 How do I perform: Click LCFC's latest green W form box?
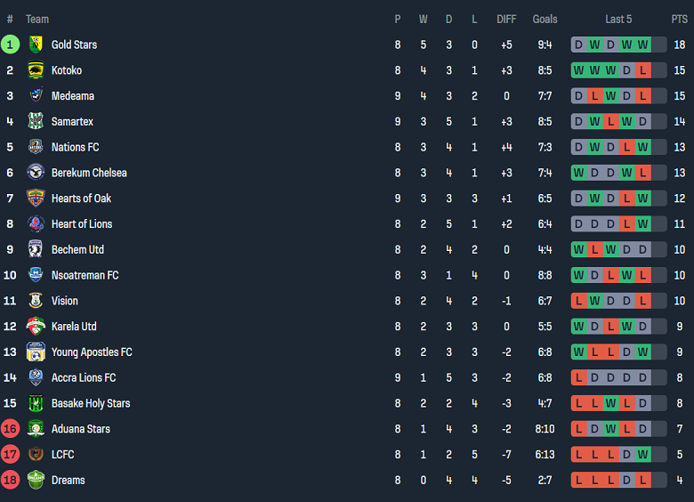642,455
